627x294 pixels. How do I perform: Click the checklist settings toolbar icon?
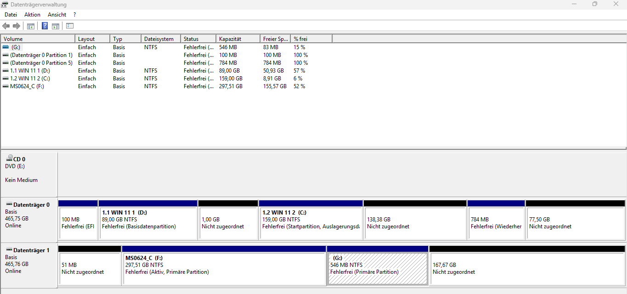(70, 26)
